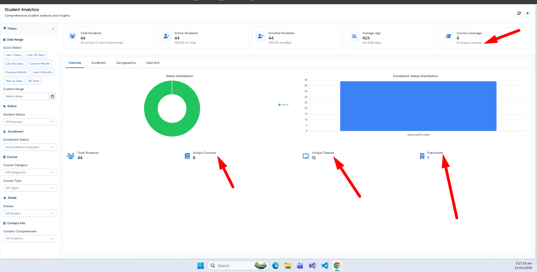Open the Enrollment Status dropdown
The width and height of the screenshot is (537, 272).
[30, 147]
